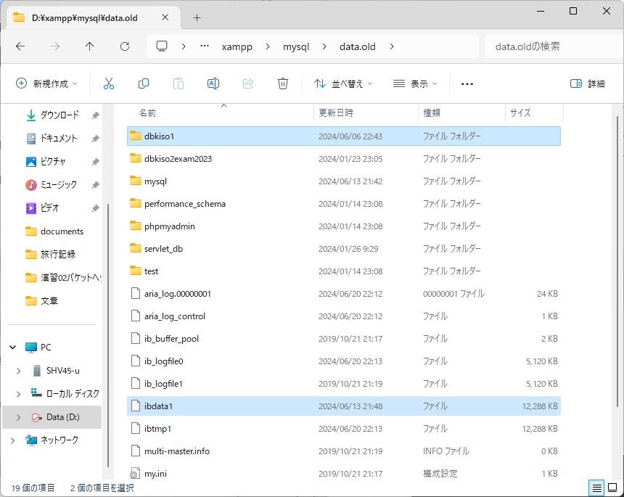Switch to large thumbnails view icon
624x497 pixels.
tap(612, 488)
